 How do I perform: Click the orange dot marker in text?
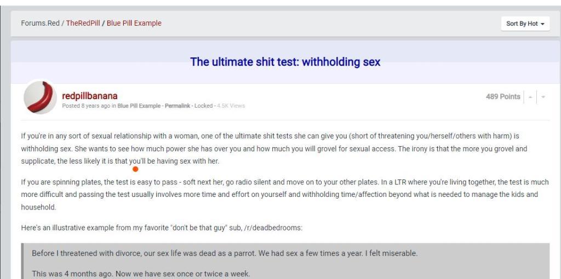click(135, 169)
